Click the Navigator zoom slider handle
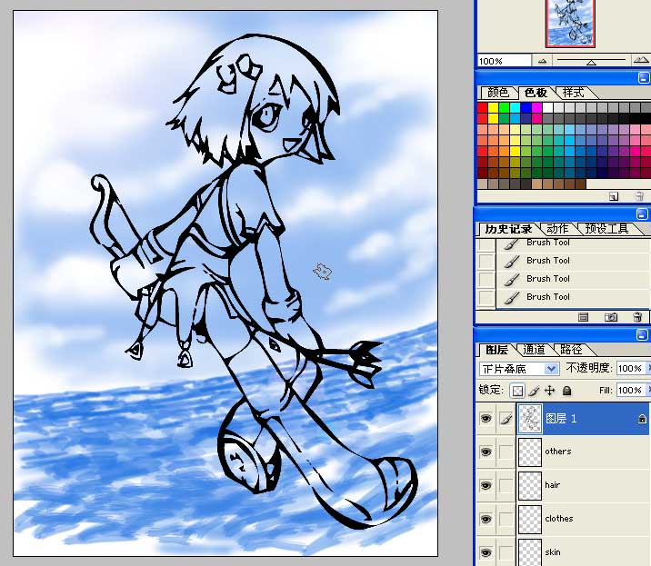This screenshot has height=566, width=651. pyautogui.click(x=591, y=63)
